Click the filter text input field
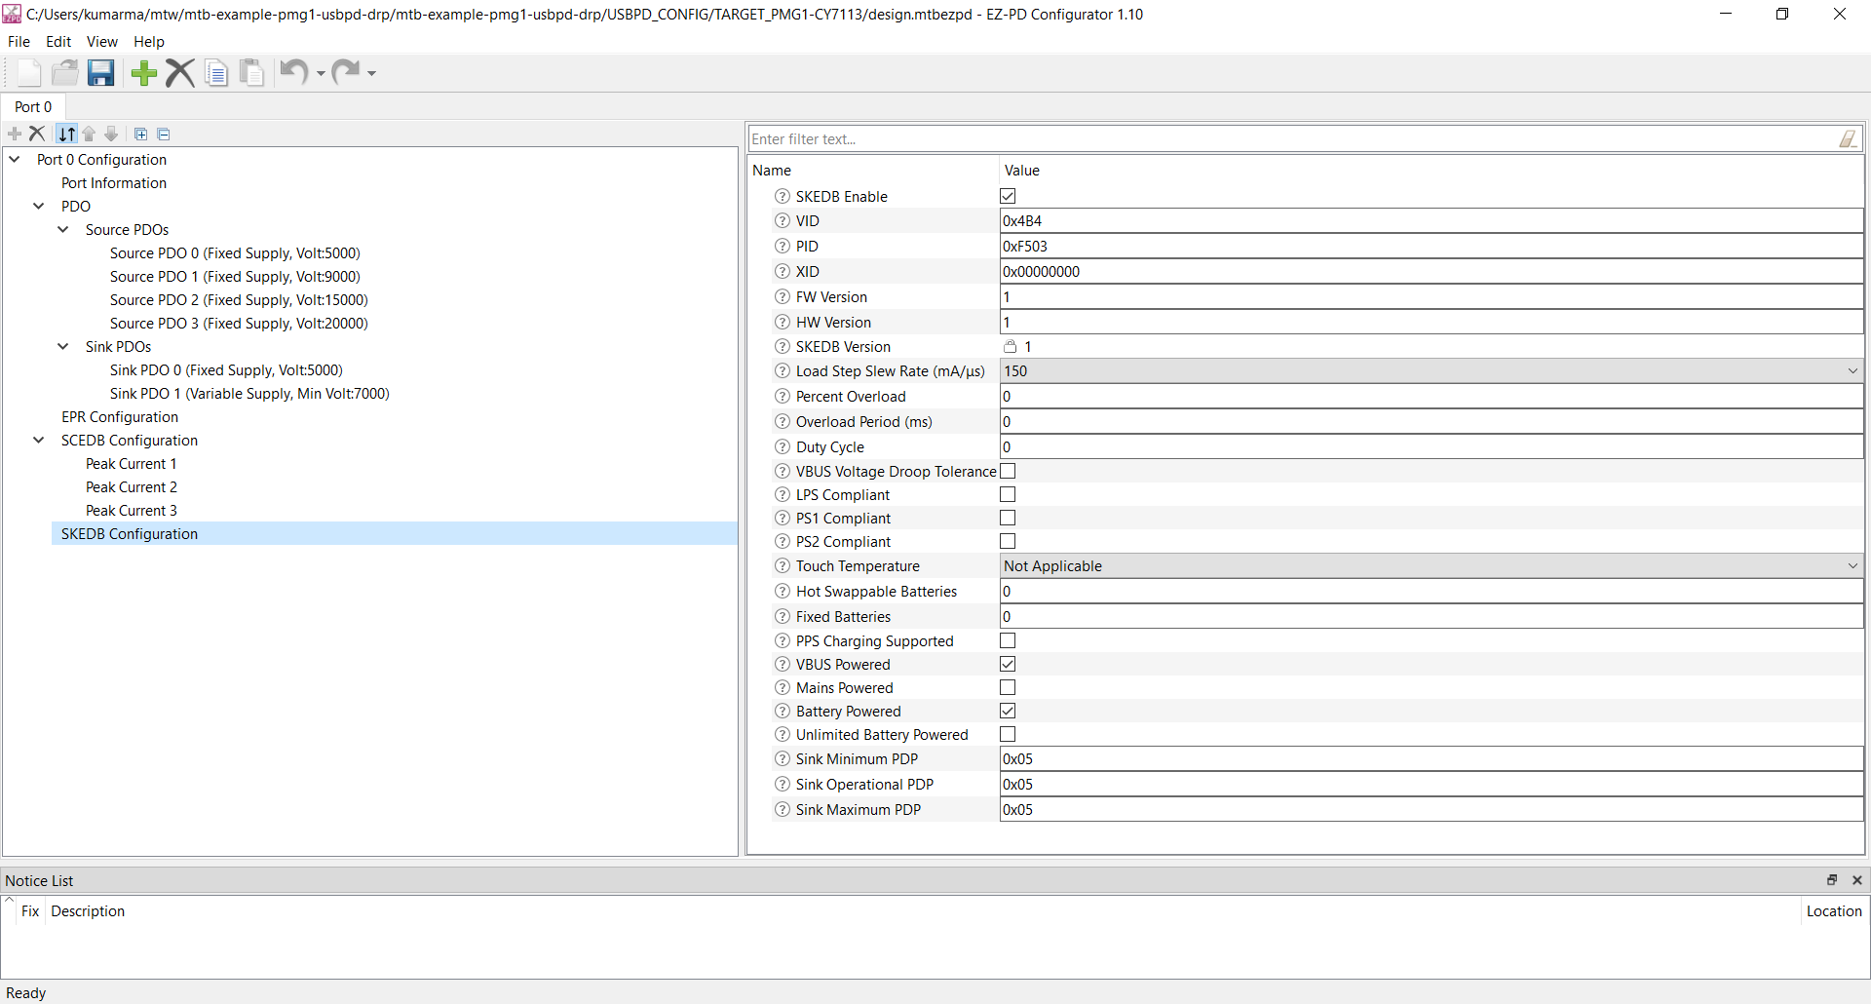Image resolution: width=1871 pixels, height=1004 pixels. [x=1291, y=139]
